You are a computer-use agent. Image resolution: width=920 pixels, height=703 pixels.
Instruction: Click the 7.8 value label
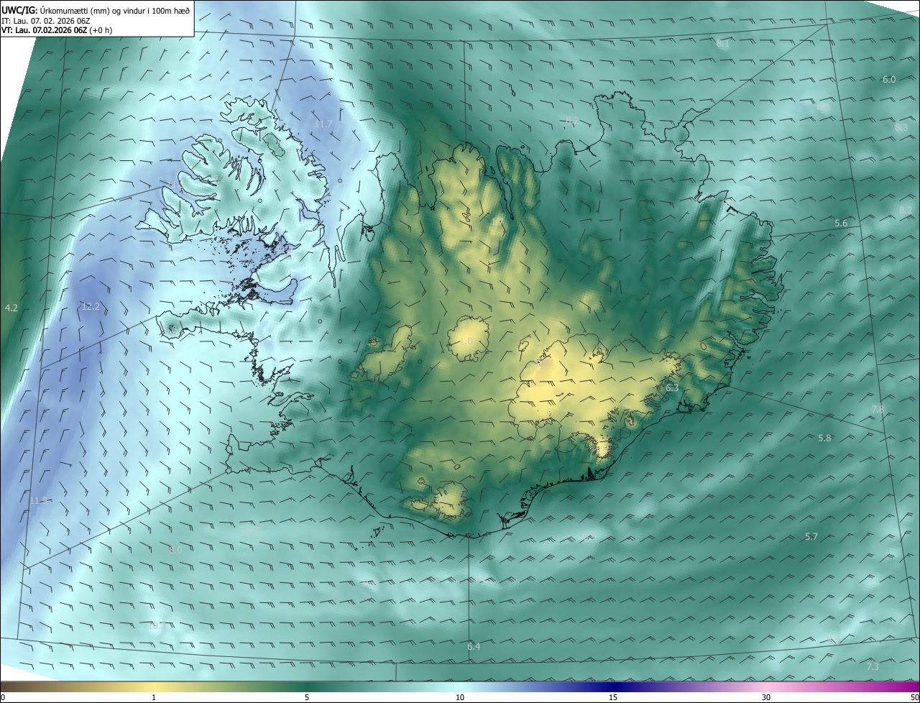point(878,410)
